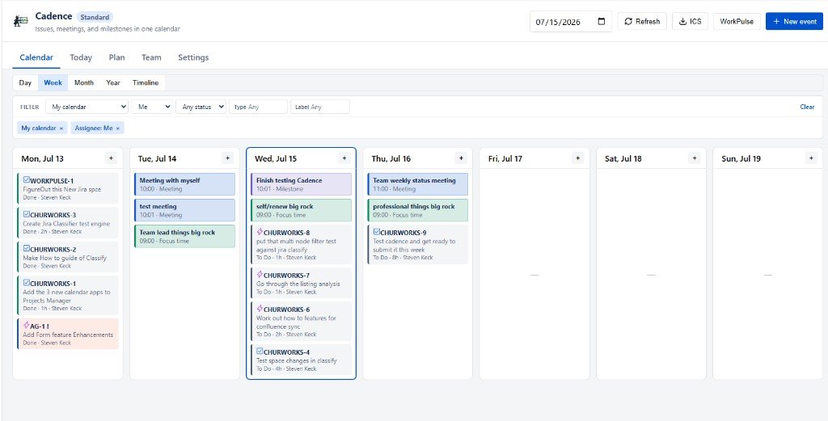Open the self/renew big rock event
The width and height of the screenshot is (828, 421).
pos(301,210)
